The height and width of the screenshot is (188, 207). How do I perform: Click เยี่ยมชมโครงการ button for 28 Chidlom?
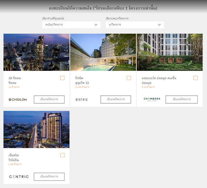coord(49,100)
